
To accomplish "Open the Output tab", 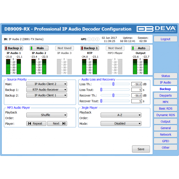I will tap(166, 121).
